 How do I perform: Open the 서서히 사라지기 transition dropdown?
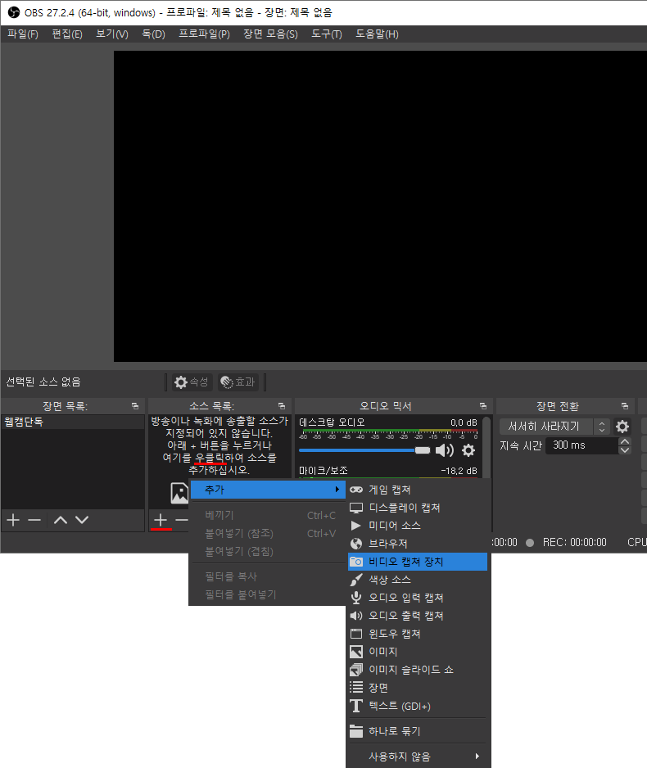[554, 427]
